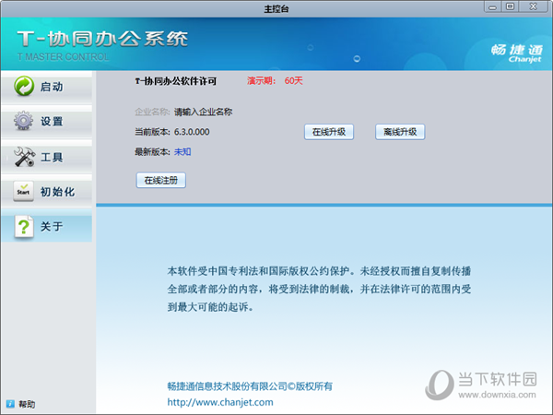553x415 pixels.
Task: Click the 在线注册 button
Action: [160, 181]
